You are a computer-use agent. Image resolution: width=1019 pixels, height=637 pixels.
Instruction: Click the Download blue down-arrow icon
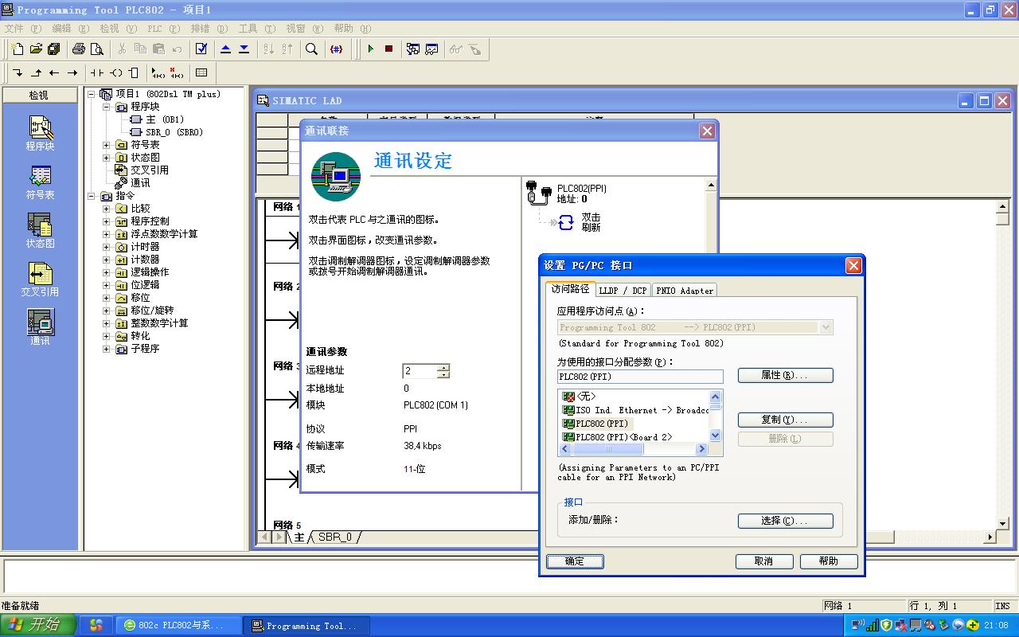click(244, 49)
